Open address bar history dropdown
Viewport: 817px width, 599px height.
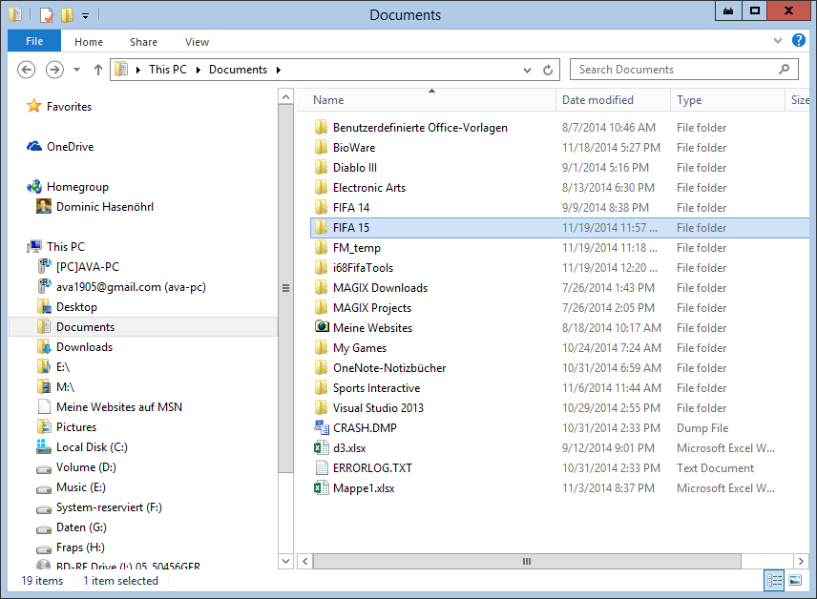point(528,70)
